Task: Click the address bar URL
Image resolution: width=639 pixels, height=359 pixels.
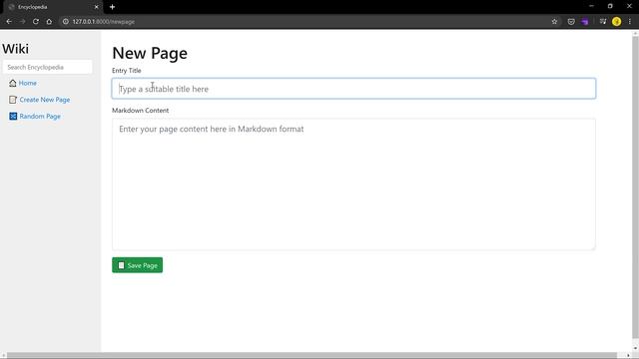Action: pos(104,22)
